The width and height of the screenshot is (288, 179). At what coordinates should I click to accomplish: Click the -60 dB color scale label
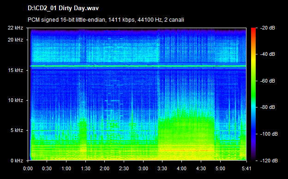268,81
